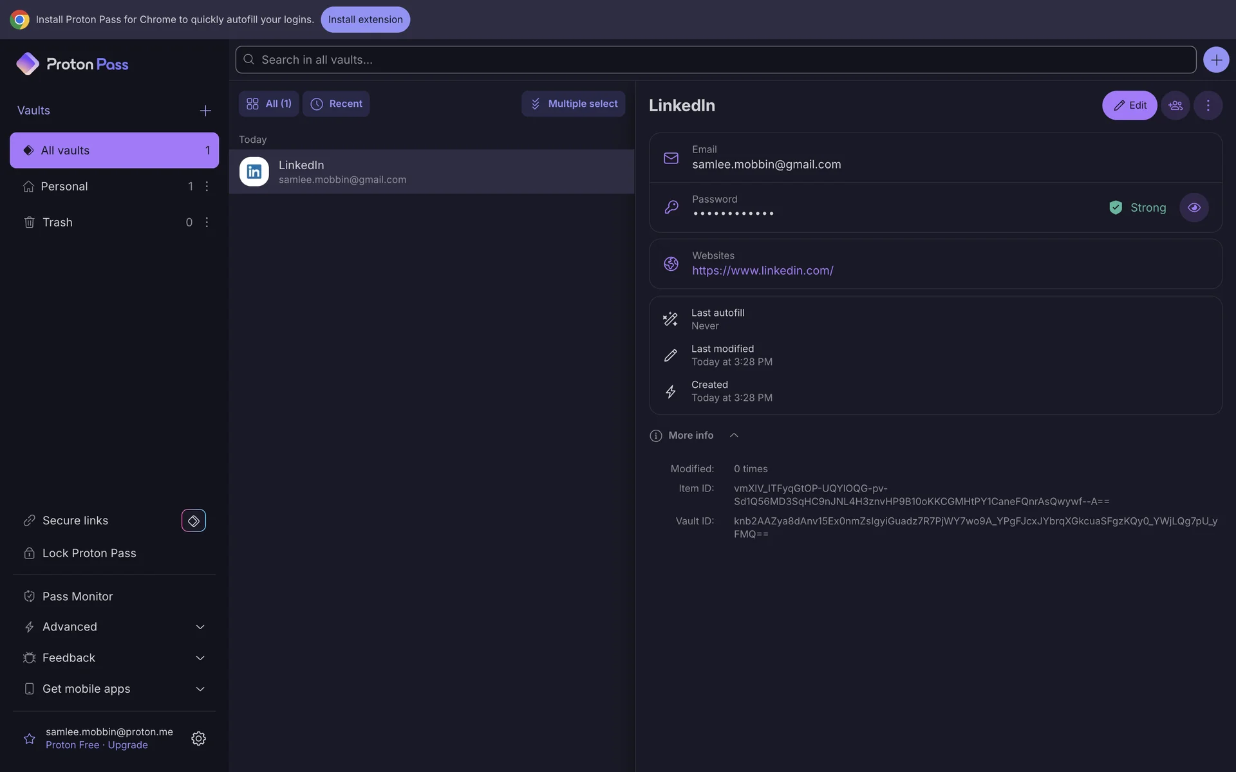
Task: Open the share item people icon
Action: [x=1175, y=106]
